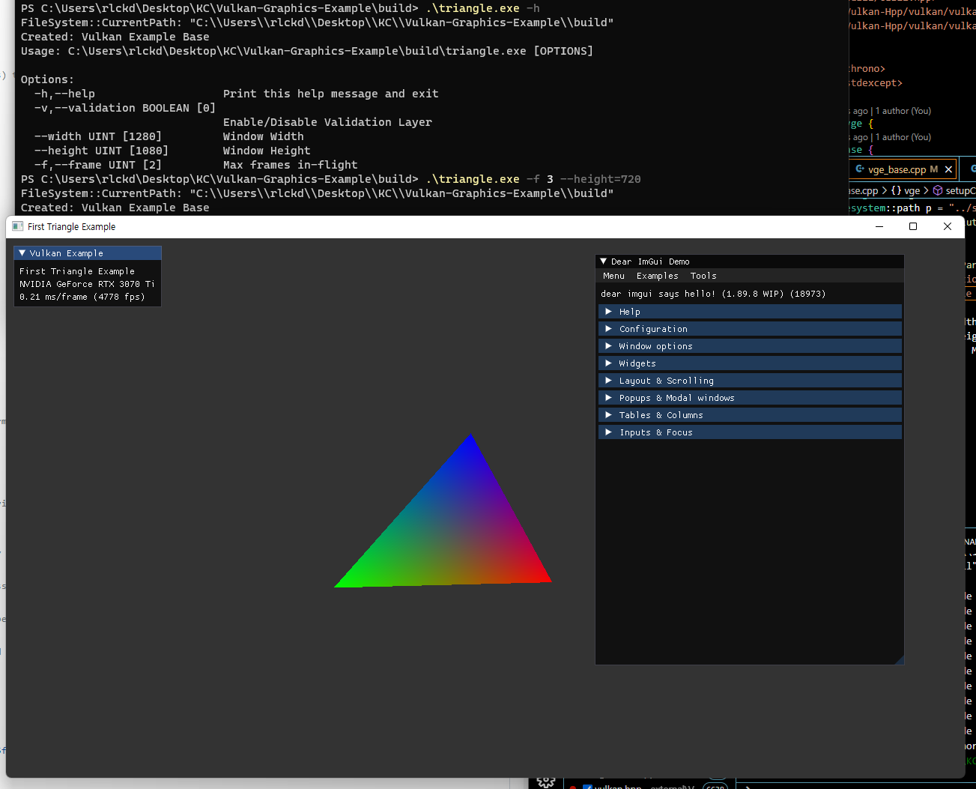Click the 'NVIDIA GeForce RTX 3070 Ti' text

pyautogui.click(x=87, y=284)
